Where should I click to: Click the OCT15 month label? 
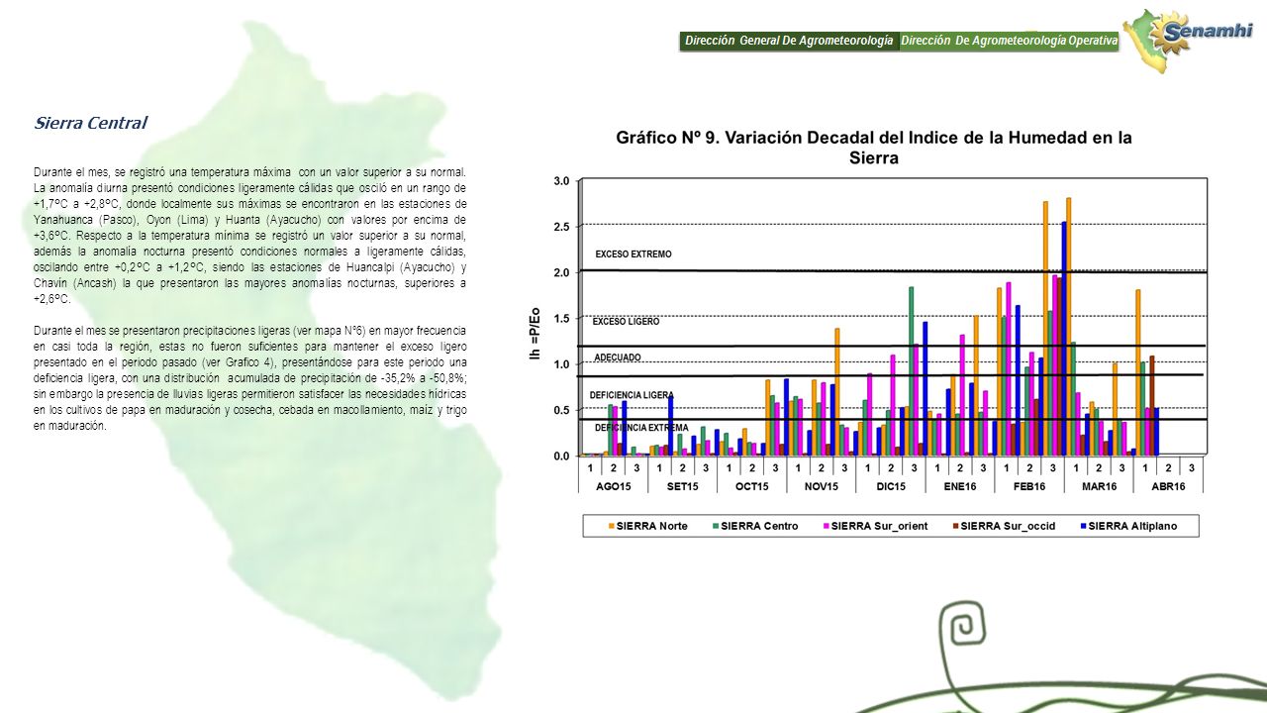tap(751, 486)
